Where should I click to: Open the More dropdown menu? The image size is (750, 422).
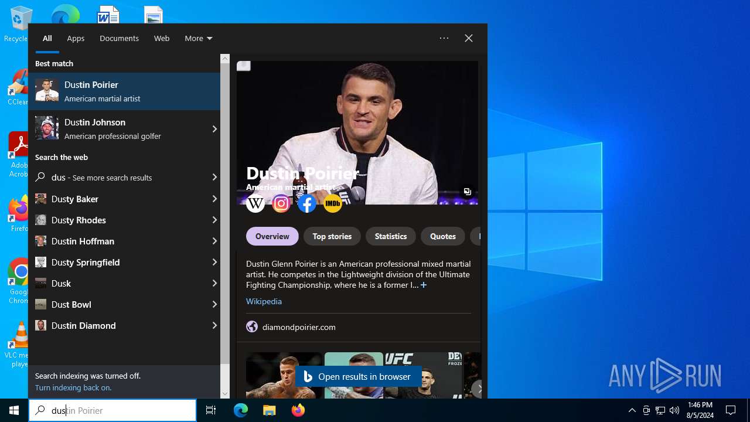click(x=198, y=38)
